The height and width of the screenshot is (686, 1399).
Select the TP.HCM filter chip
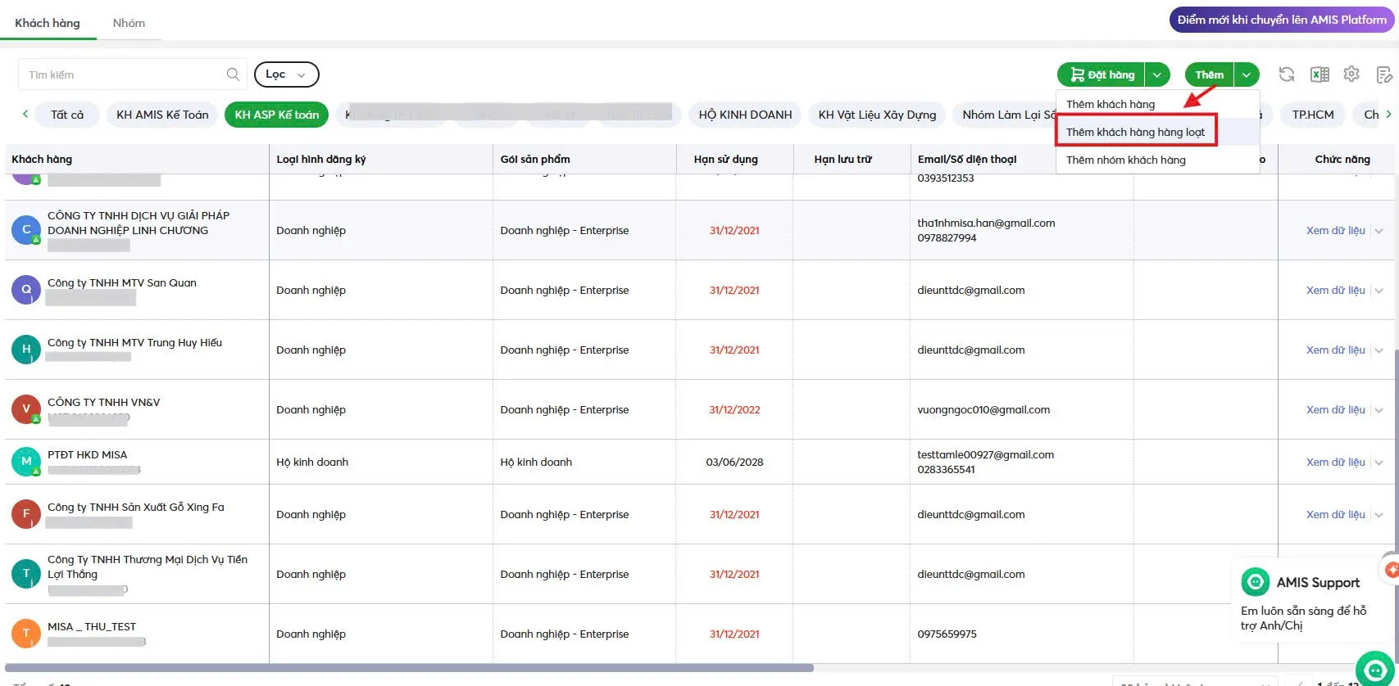coord(1313,115)
